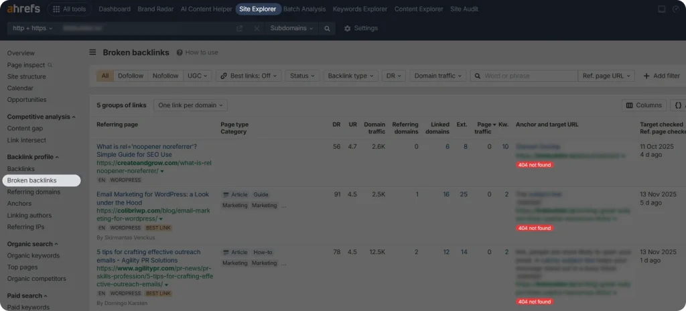Sort by the Page traffic column header
The width and height of the screenshot is (686, 311).
click(x=485, y=128)
